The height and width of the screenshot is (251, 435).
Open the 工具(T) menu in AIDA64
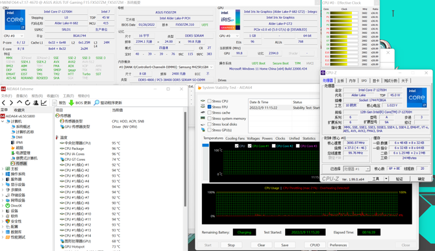point(68,96)
